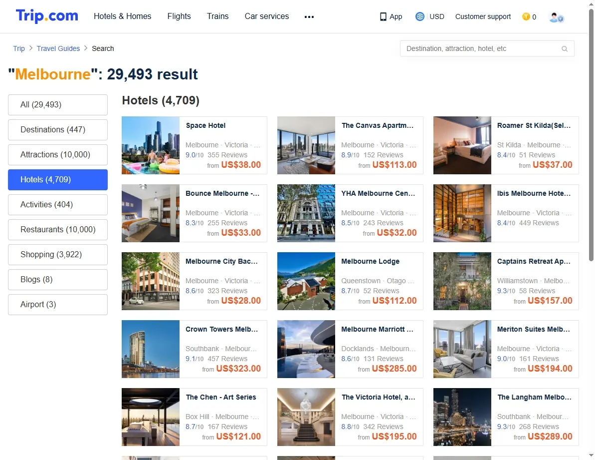Open Melbourne Lodge thumbnail image
Screen dimensions: 595x460
pos(306,282)
